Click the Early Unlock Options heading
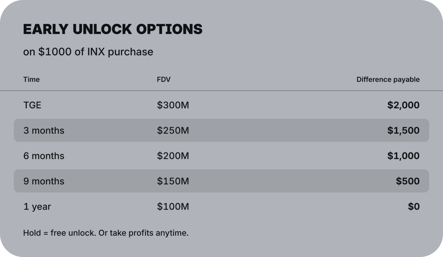Screen dimensions: 443x257 tap(113, 29)
